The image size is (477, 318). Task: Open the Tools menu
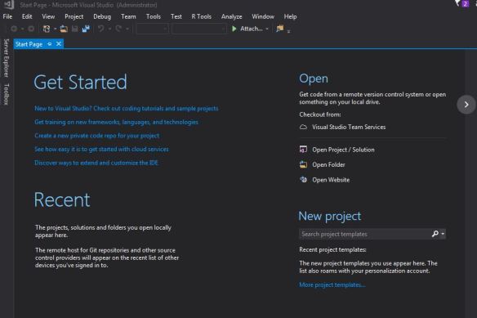[154, 16]
